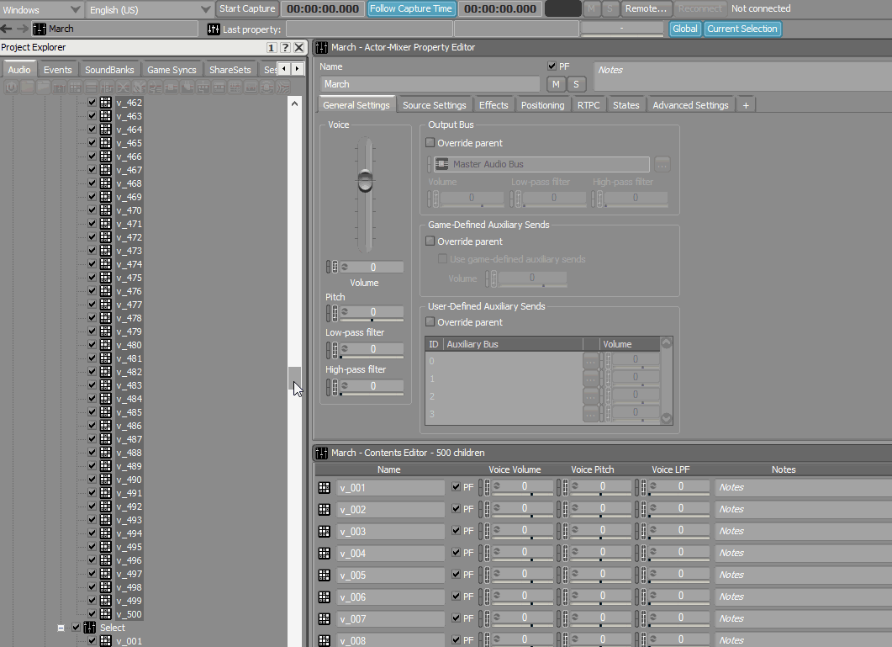Click the Project Explorer view number 1 button
This screenshot has width=892, height=647.
(x=272, y=48)
